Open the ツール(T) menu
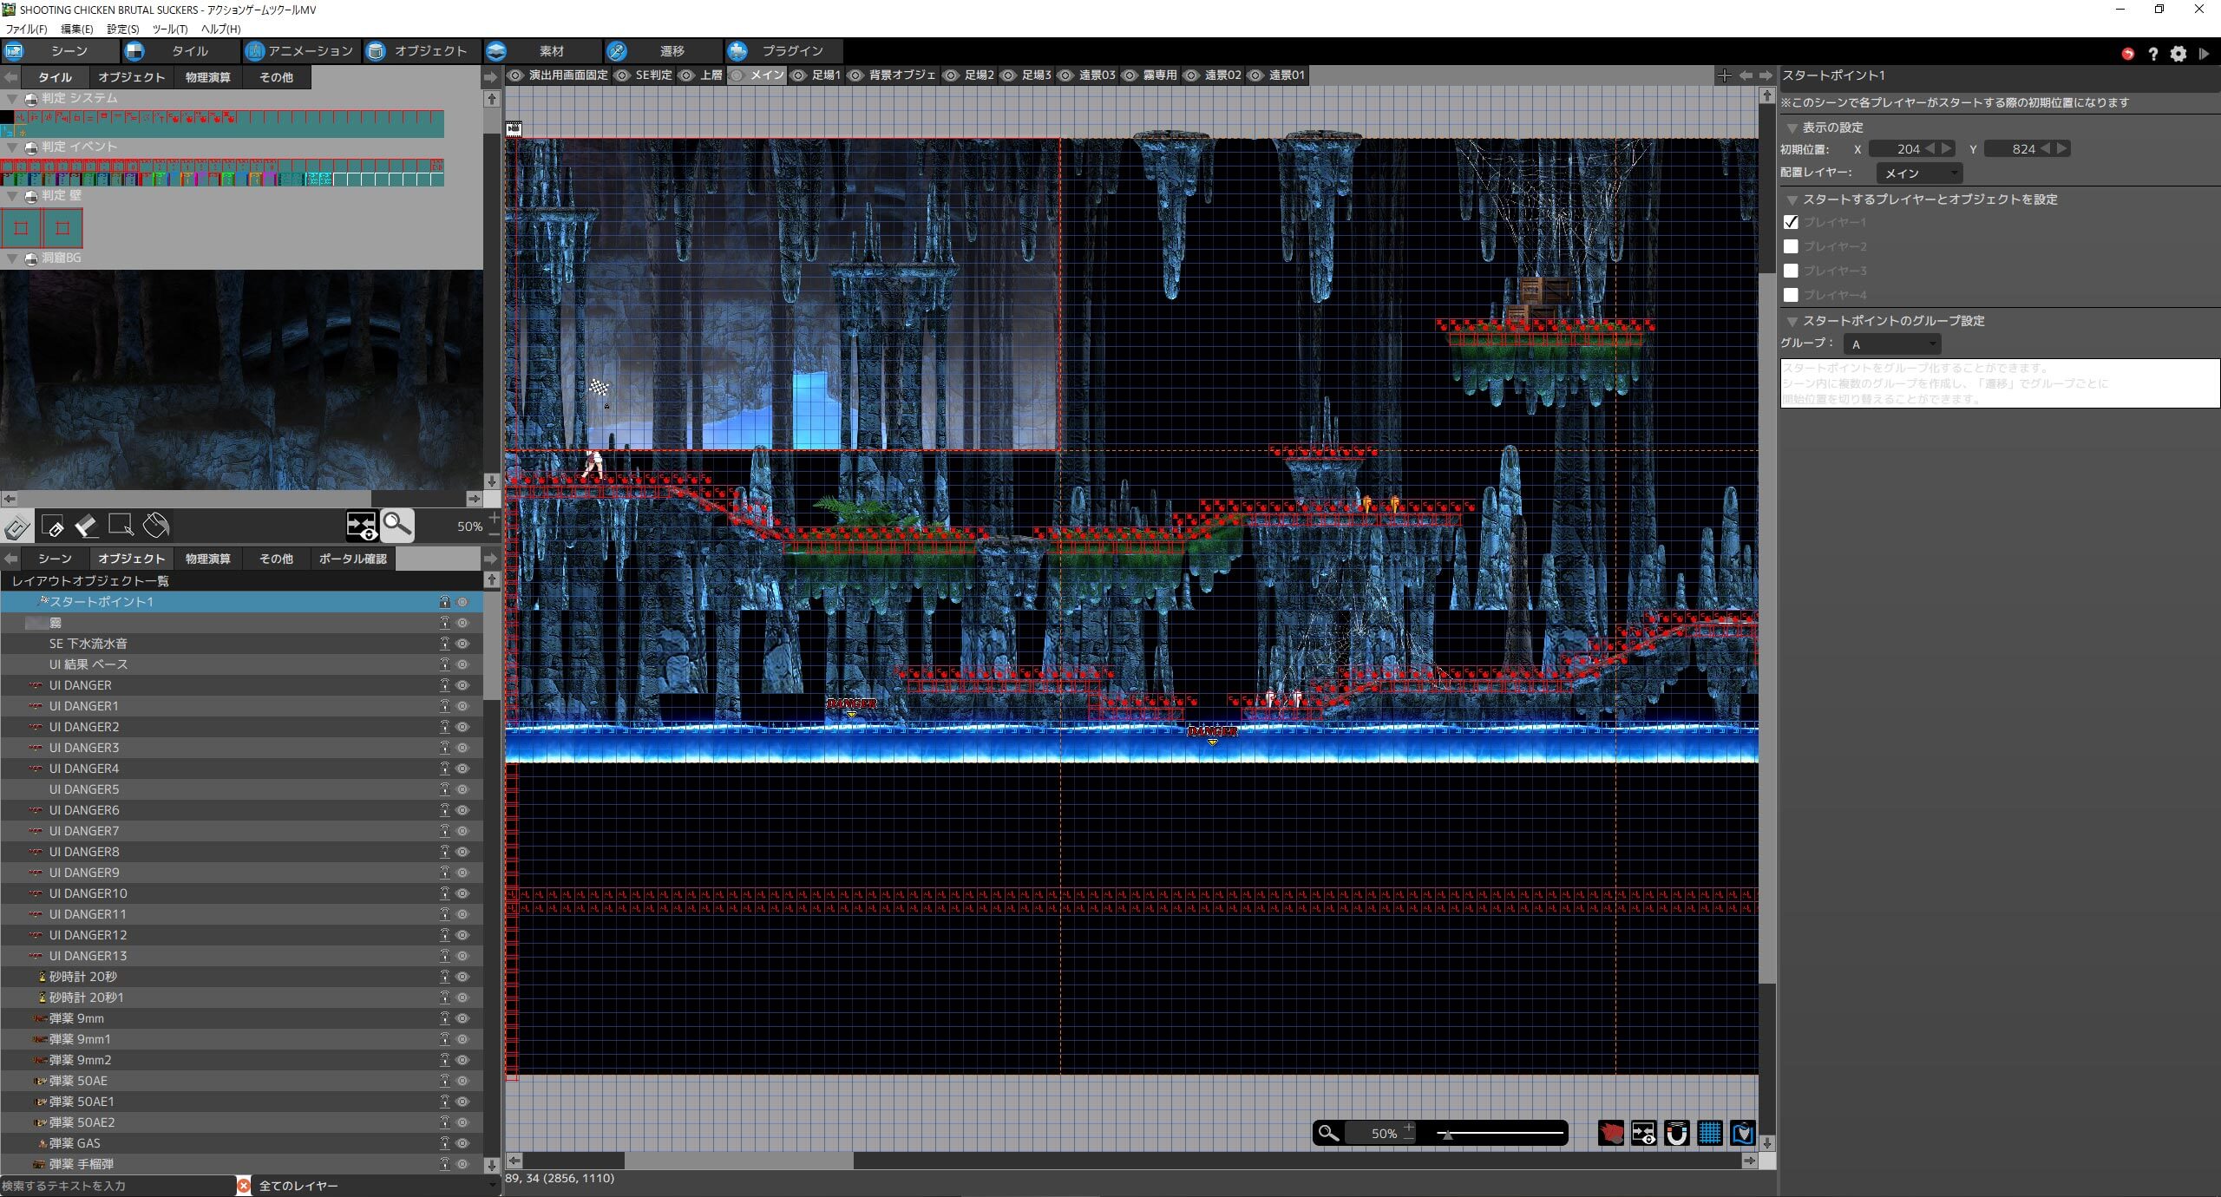2221x1197 pixels. (169, 29)
